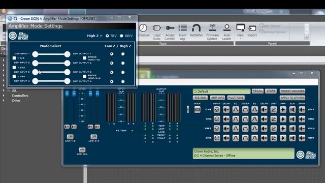The height and width of the screenshot is (183, 325).
Task: Open the CH2 Limiter block
Action: (x=274, y=119)
